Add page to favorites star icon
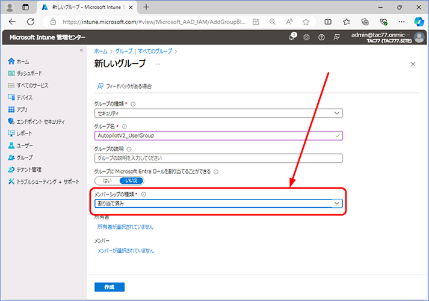This screenshot has height=301, width=429. click(306, 22)
